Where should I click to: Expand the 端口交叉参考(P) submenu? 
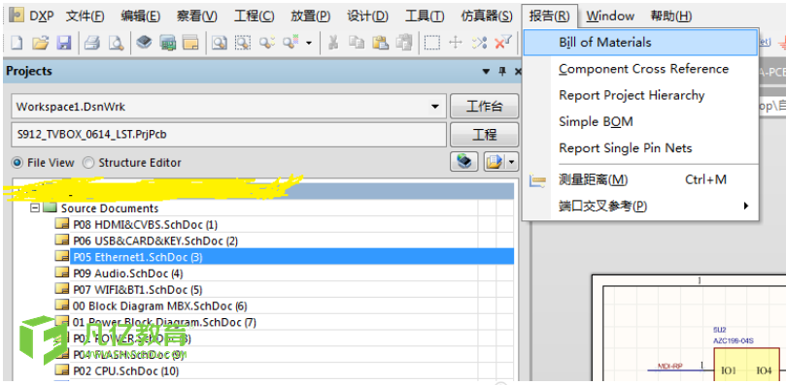[640, 206]
